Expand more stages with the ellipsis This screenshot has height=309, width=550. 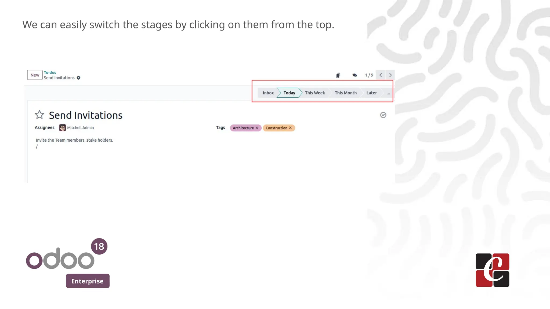[388, 93]
